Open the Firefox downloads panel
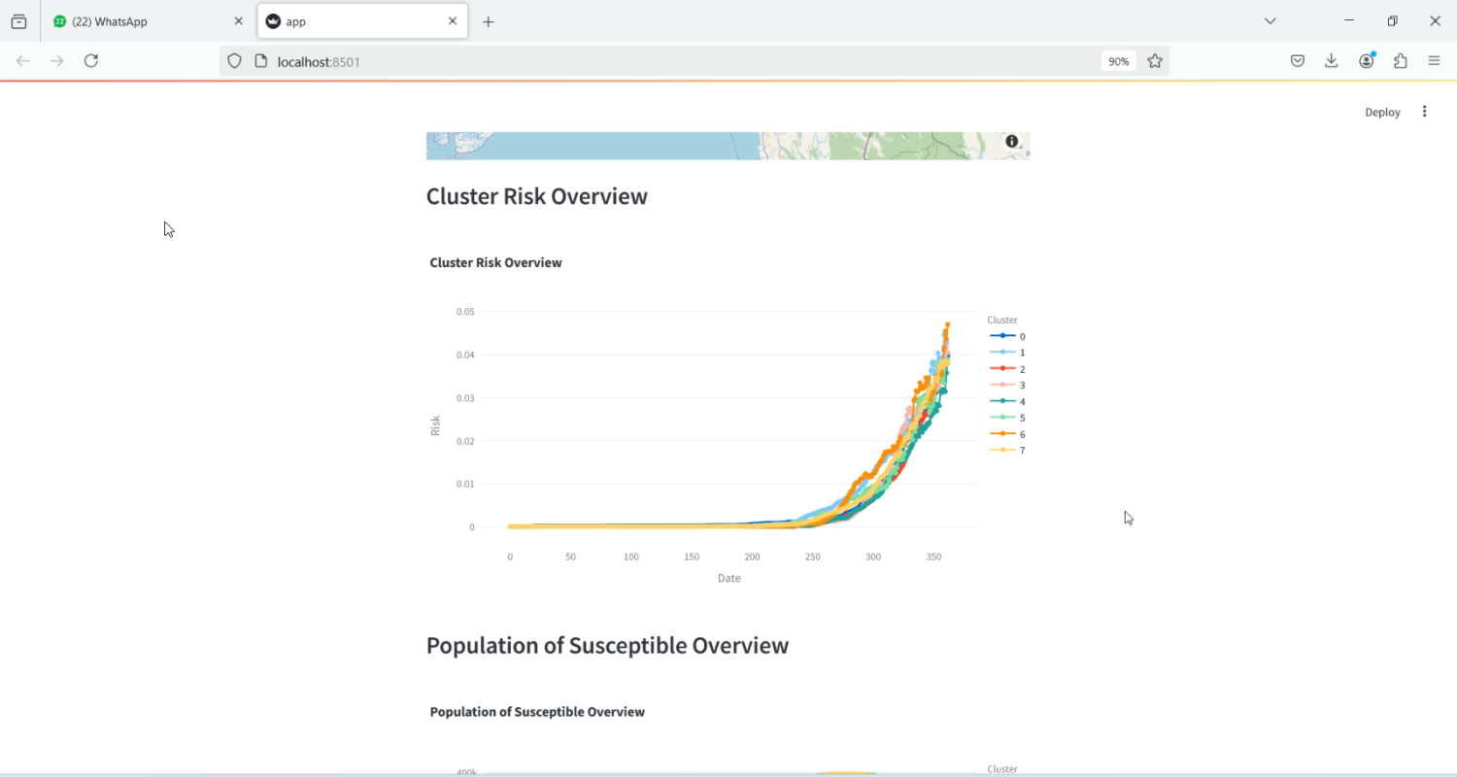This screenshot has height=777, width=1457. (x=1332, y=61)
